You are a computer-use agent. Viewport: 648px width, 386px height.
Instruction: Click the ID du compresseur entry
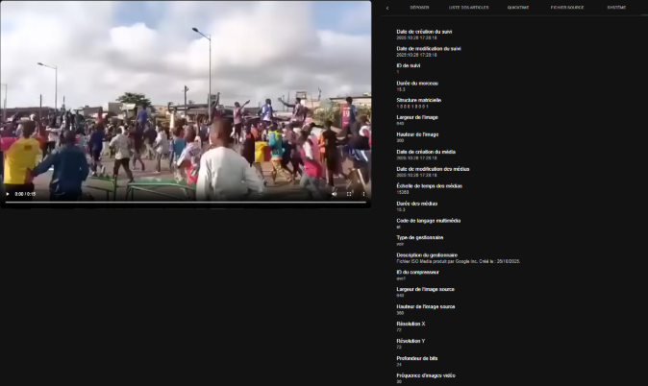click(x=419, y=272)
